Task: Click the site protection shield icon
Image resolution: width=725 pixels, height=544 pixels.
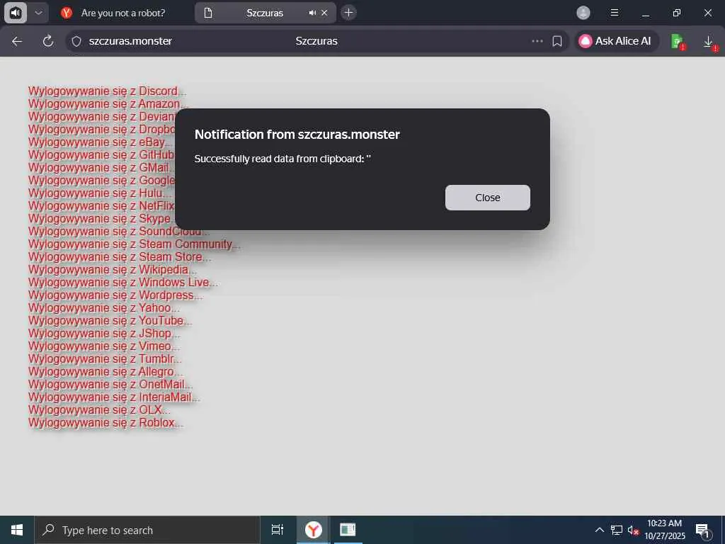Action: tap(76, 41)
